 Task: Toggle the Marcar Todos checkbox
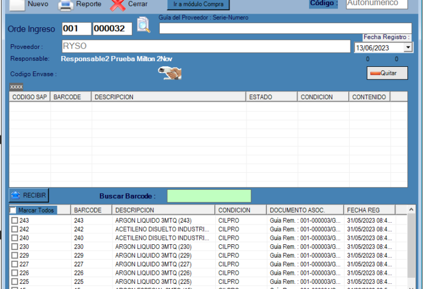(x=14, y=210)
